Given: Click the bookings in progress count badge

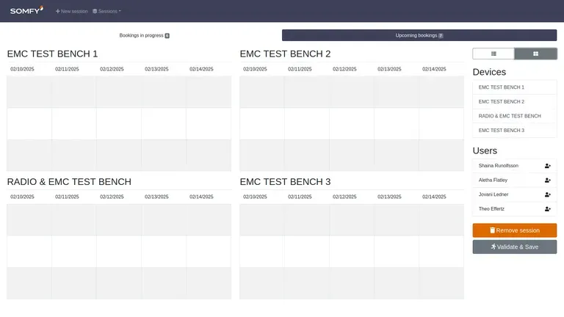Looking at the screenshot, I should [x=167, y=35].
